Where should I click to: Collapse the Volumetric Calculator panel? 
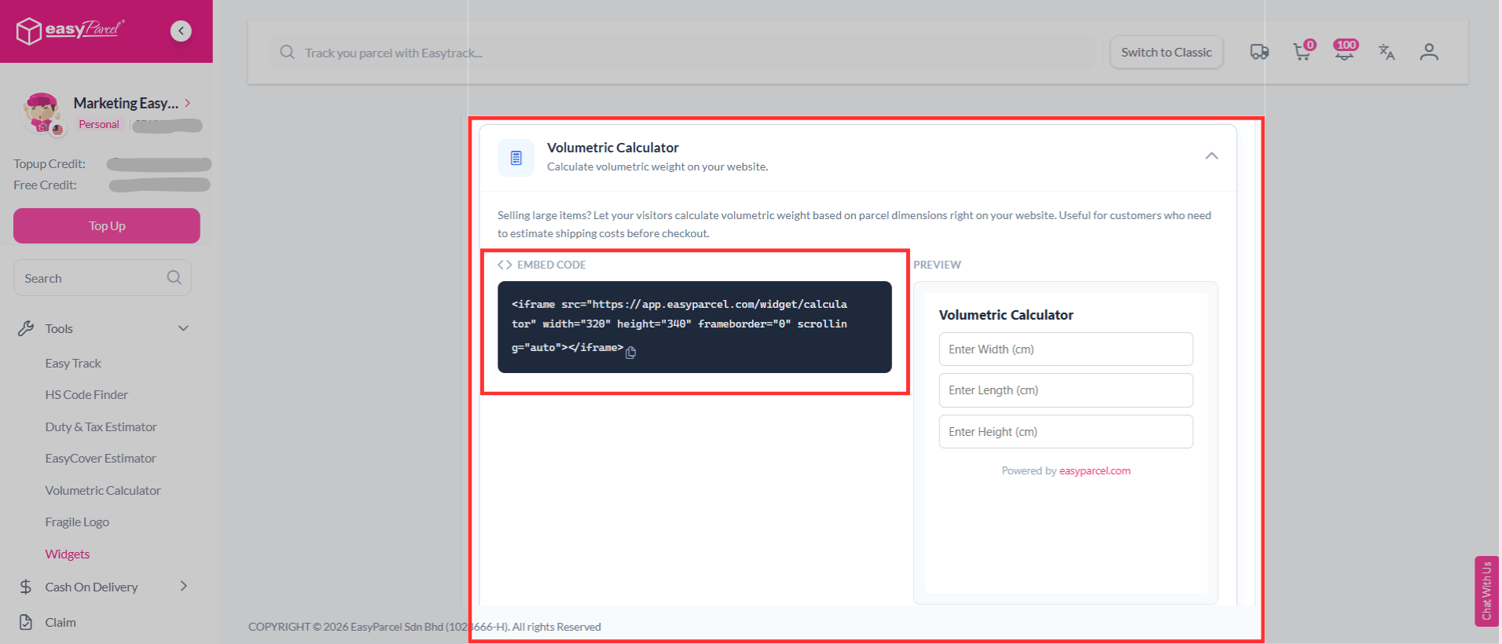(1211, 156)
